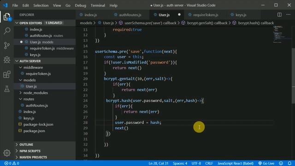Click UTF-8 encoding in status bar
This screenshot has width=295, height=166.
196,163
